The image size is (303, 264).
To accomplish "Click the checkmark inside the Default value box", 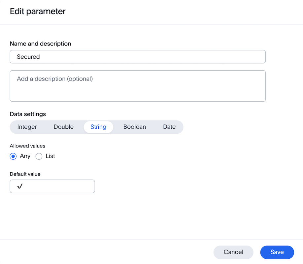I will (20, 186).
